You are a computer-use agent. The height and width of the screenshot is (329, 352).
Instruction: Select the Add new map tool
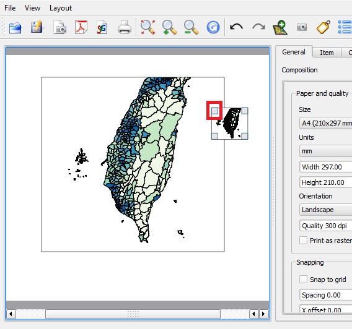pos(280,27)
